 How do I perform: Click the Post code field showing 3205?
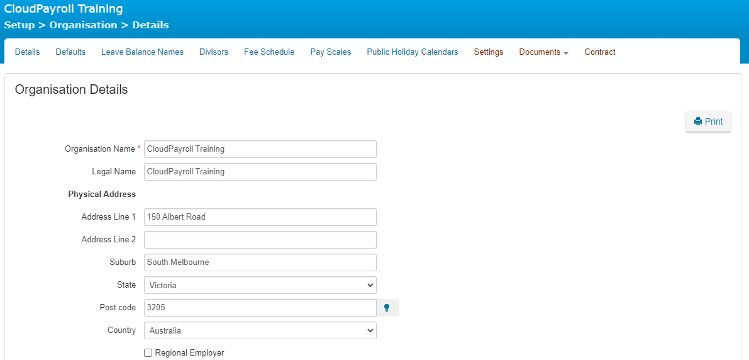(x=260, y=308)
